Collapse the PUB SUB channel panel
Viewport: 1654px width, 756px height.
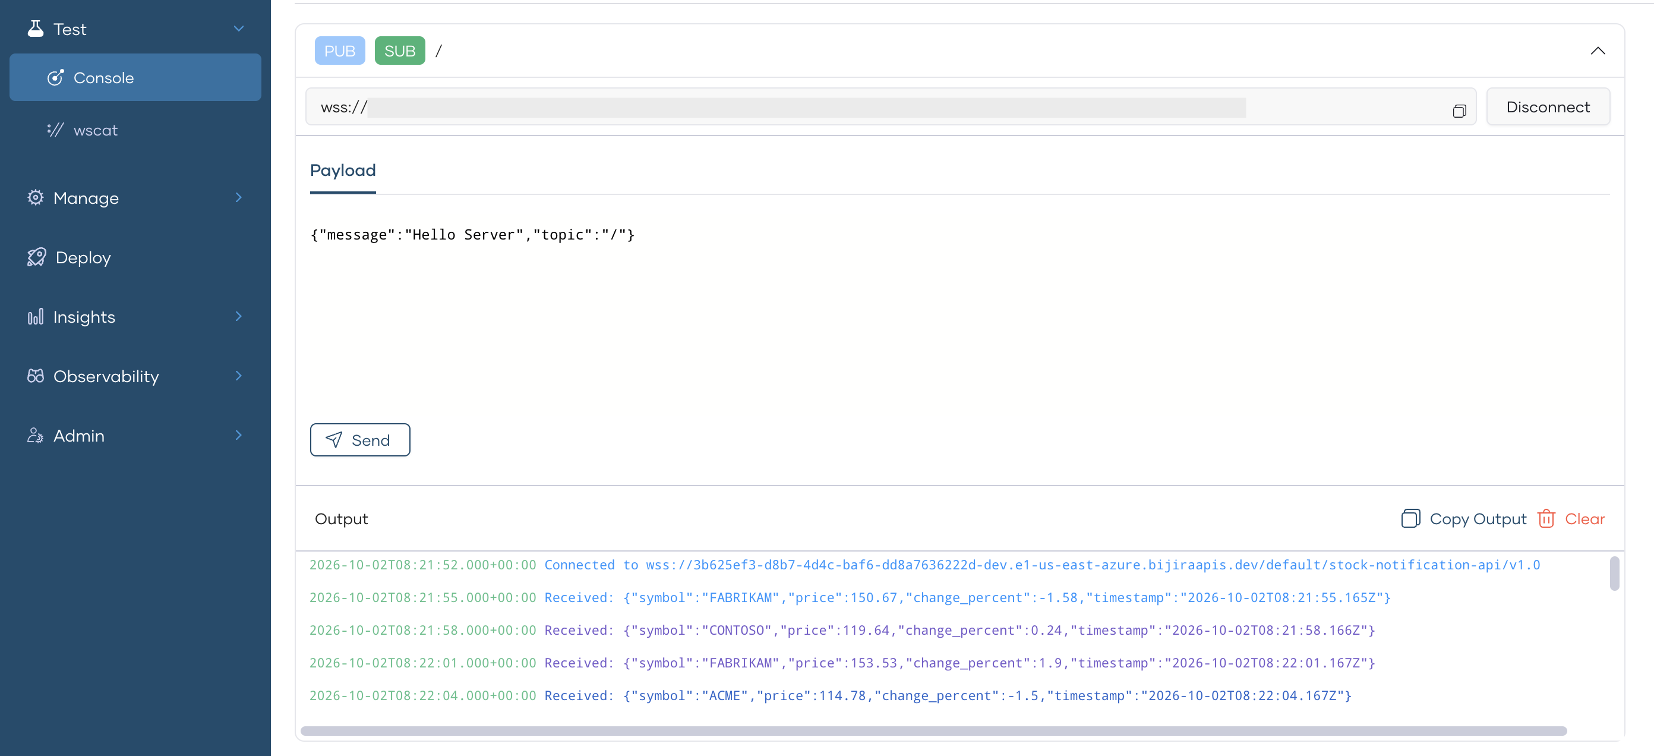tap(1598, 51)
